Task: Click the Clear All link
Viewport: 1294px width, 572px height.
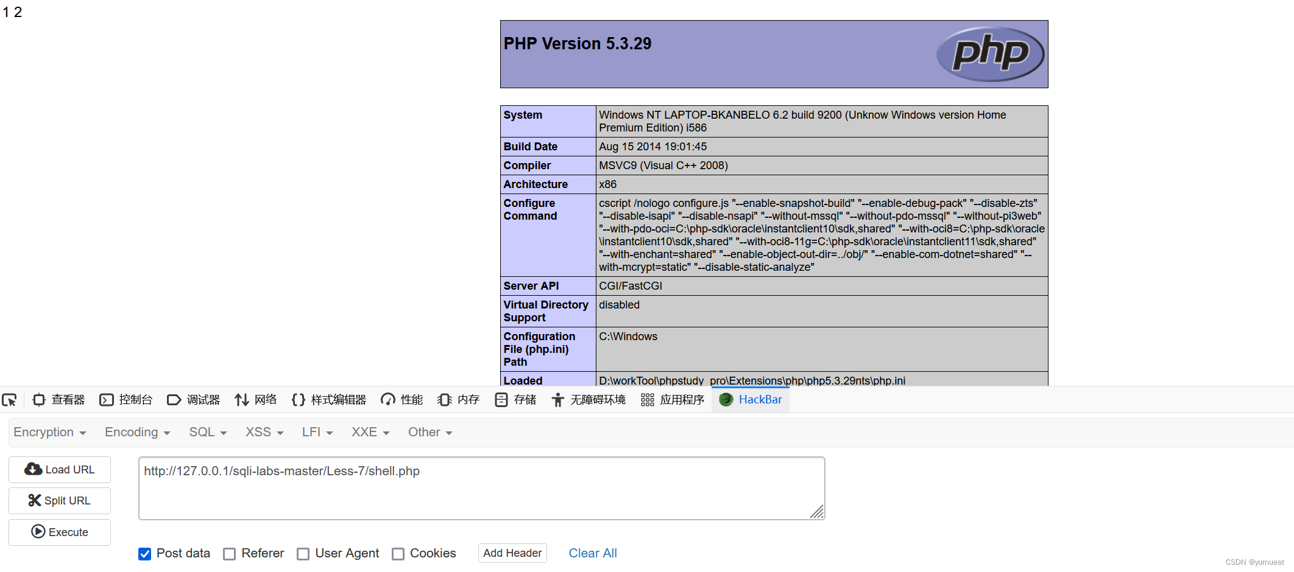Action: pos(593,553)
